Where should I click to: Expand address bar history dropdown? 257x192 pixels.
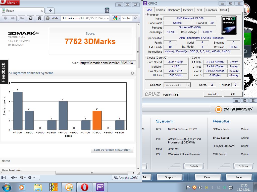coord(108,18)
